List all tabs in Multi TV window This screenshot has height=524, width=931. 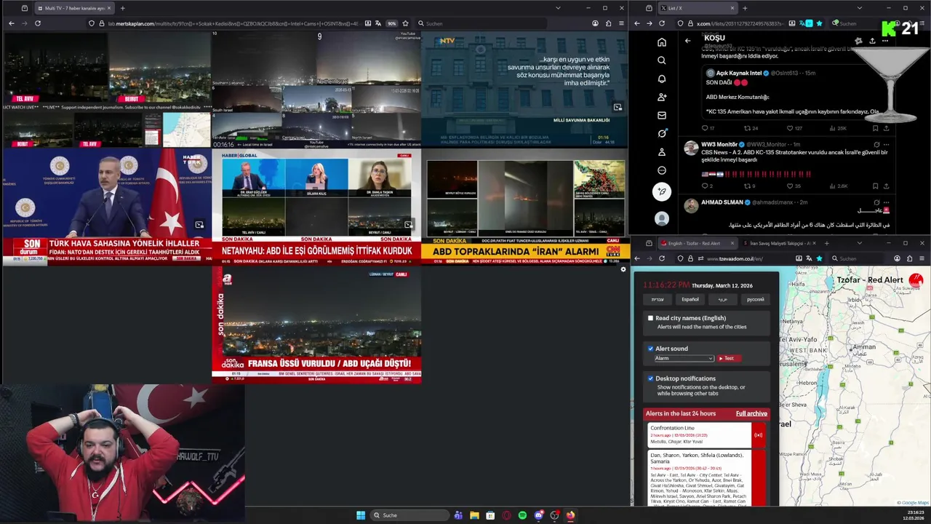pyautogui.click(x=558, y=8)
